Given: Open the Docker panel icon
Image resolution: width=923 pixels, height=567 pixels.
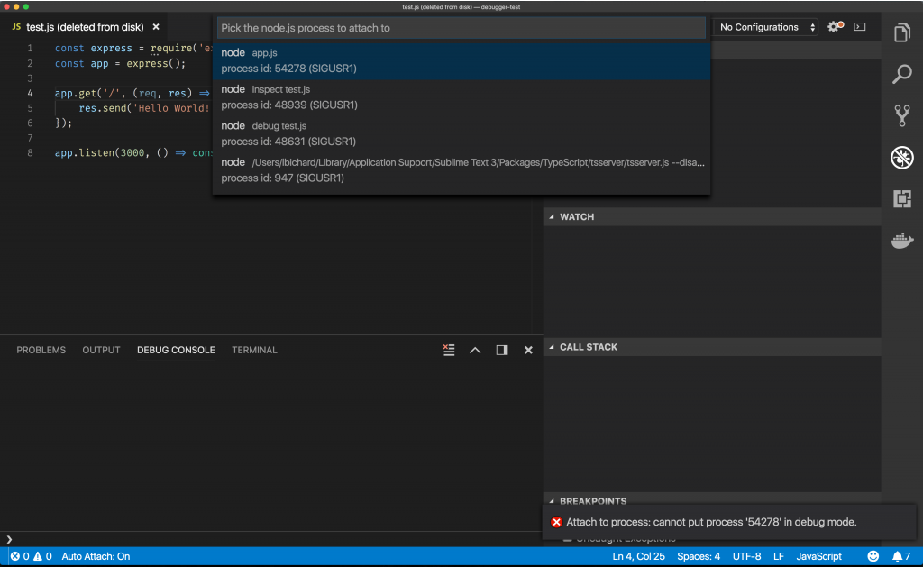Looking at the screenshot, I should (x=901, y=240).
